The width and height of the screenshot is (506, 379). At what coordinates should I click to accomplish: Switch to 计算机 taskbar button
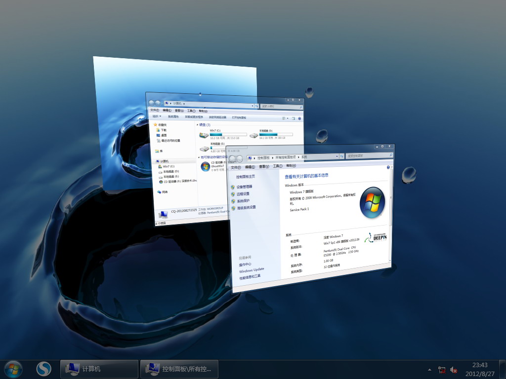tap(99, 369)
